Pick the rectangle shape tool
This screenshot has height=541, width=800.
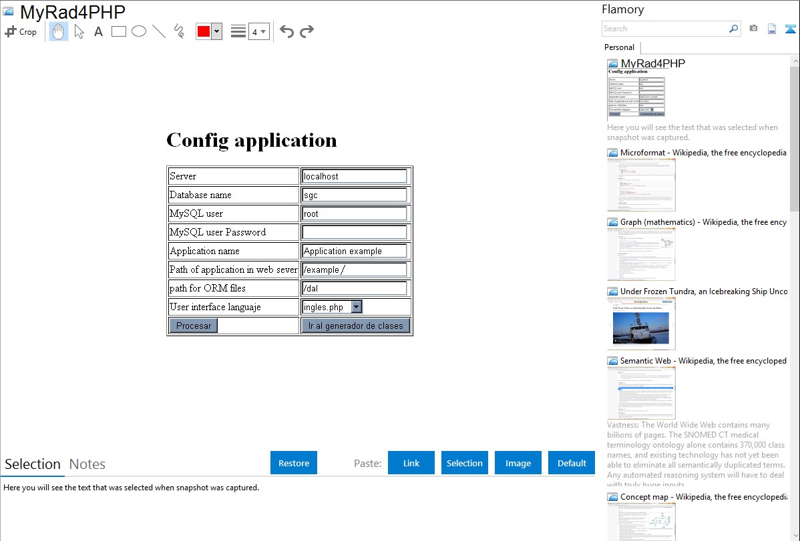click(x=119, y=31)
